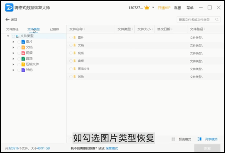Collapse the 文件类型 root tree node

[x=8, y=36]
